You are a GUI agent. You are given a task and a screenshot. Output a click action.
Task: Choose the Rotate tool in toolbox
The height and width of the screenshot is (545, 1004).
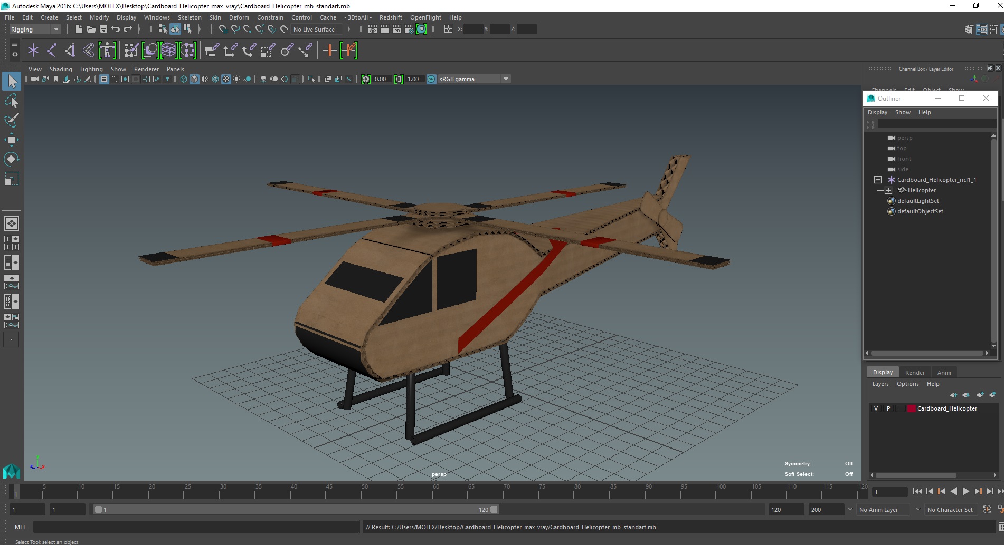(12, 159)
